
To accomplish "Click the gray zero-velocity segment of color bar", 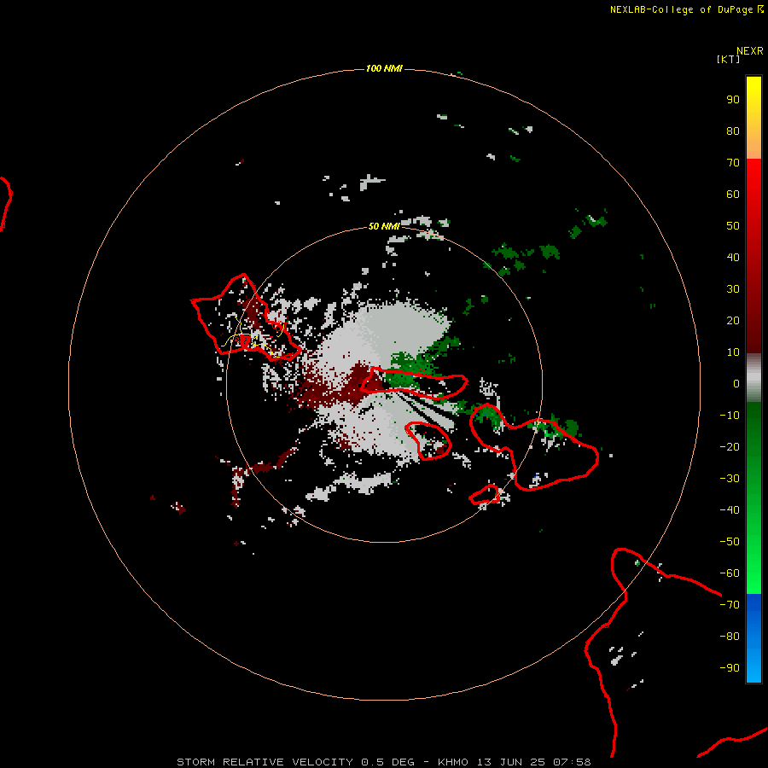I will click(x=753, y=378).
